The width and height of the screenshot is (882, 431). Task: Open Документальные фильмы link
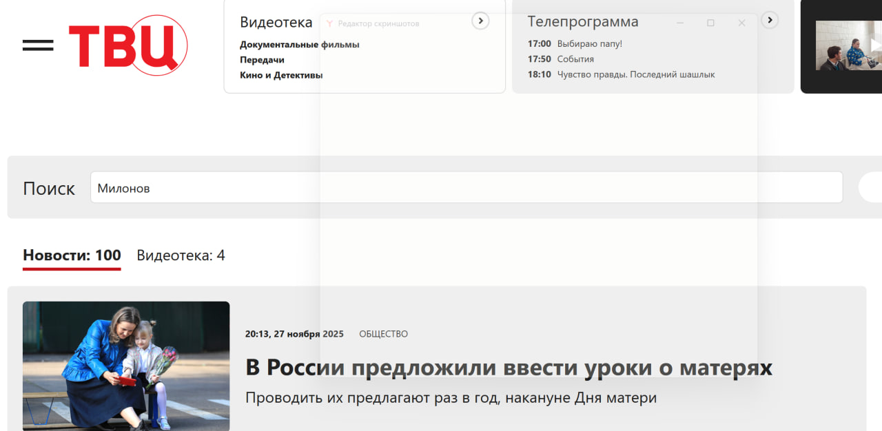299,45
